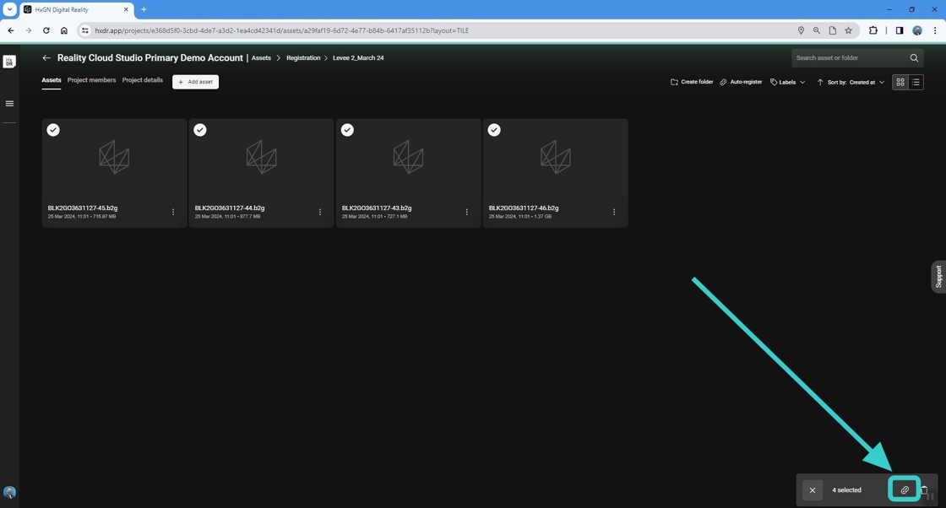
Task: Close the HxGN Digital Reality tab
Action: [126, 9]
